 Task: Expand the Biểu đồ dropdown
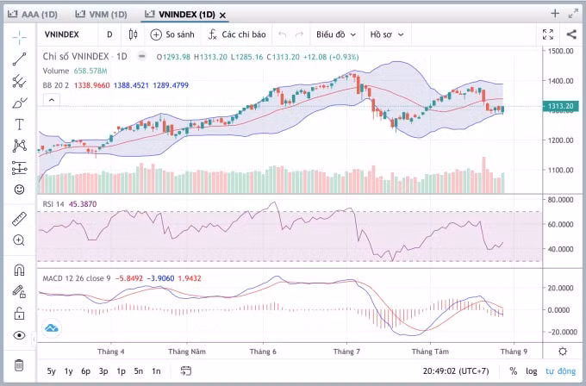click(x=336, y=34)
